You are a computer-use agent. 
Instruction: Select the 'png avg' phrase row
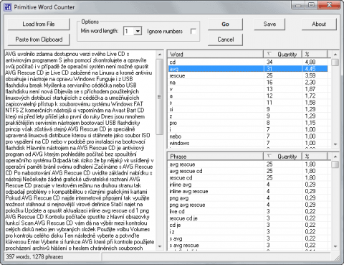248,198
